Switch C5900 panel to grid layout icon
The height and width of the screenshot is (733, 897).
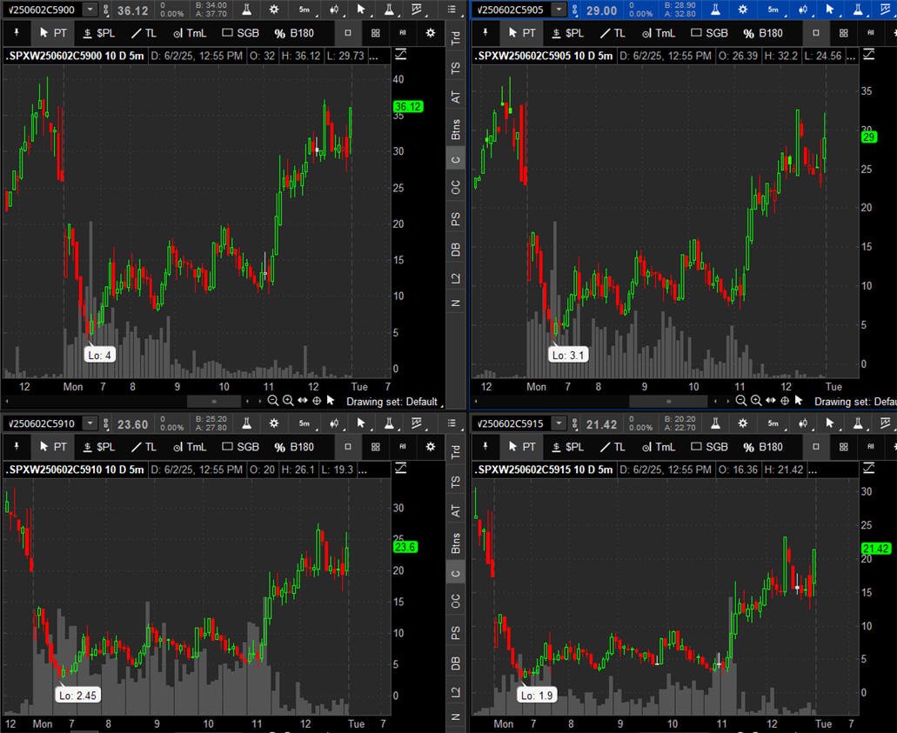(x=376, y=33)
